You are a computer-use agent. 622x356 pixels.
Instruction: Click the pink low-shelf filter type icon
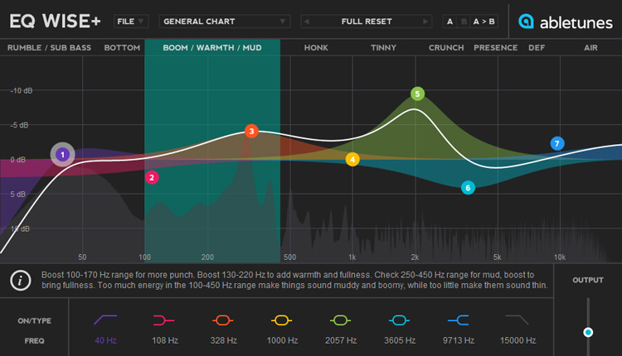pos(163,320)
